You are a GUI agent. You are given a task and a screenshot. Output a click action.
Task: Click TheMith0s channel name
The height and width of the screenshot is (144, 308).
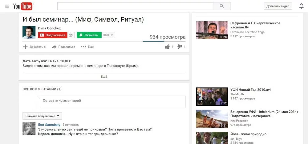[x=237, y=94]
